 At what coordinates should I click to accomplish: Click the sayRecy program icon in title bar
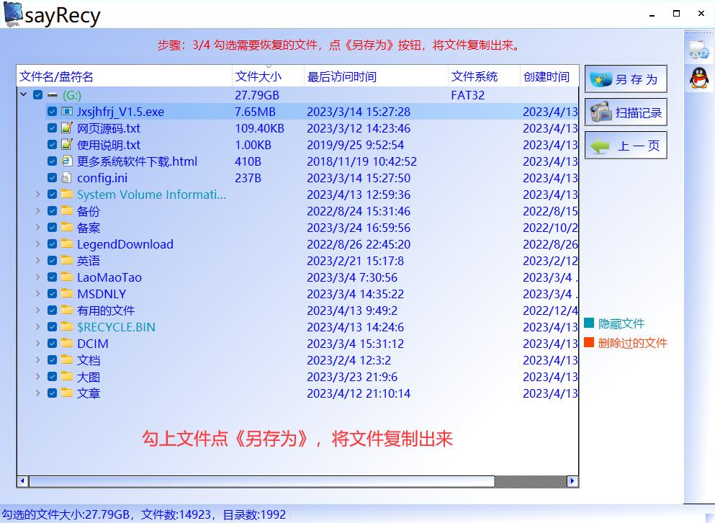point(13,14)
